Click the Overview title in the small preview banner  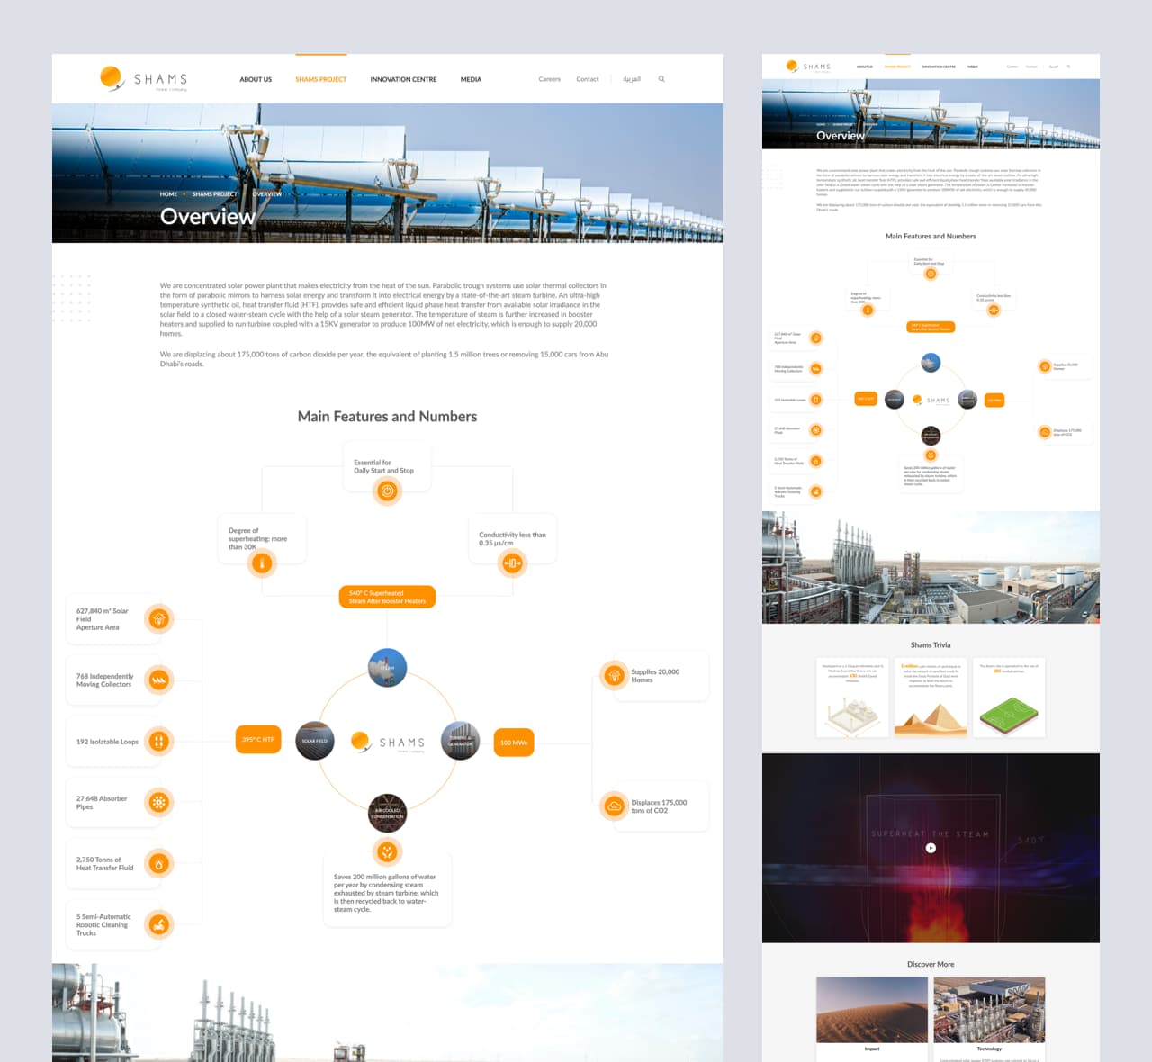841,136
